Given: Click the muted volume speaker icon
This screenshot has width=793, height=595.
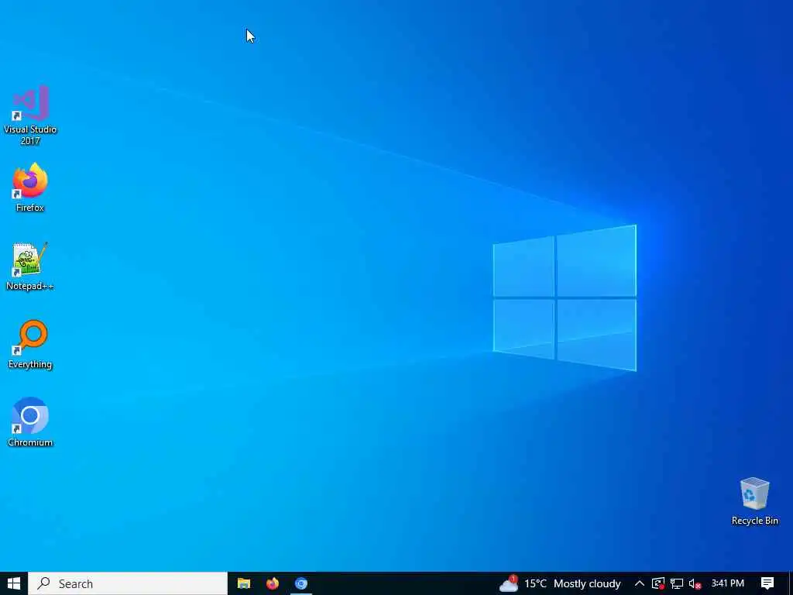Looking at the screenshot, I should coord(695,583).
